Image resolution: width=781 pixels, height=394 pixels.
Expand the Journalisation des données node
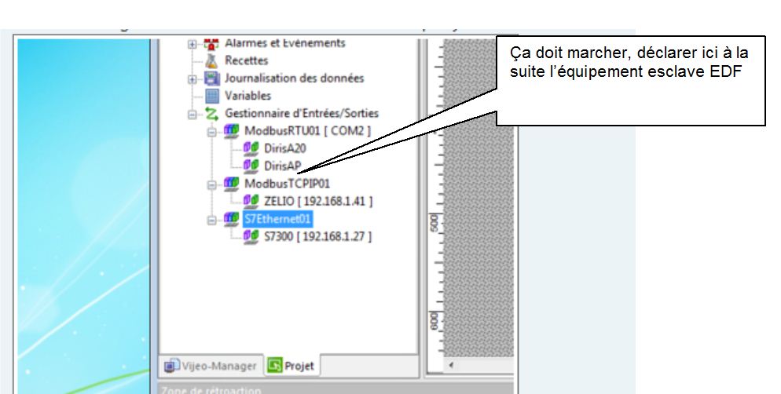(x=192, y=79)
